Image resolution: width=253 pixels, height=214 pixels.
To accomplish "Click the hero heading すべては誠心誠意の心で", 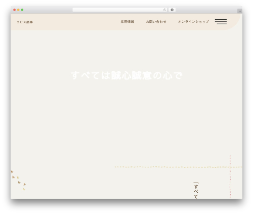I will [x=126, y=75].
